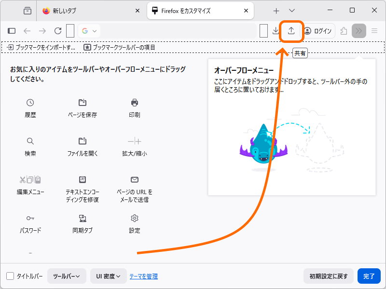Open the hamburger application menu

(x=374, y=30)
